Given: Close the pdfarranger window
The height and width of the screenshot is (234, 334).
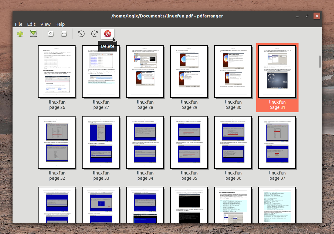Looking at the screenshot, I should 317,16.
